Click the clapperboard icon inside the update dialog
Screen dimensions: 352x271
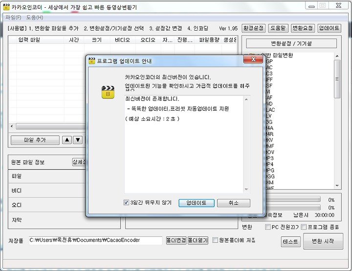108,92
